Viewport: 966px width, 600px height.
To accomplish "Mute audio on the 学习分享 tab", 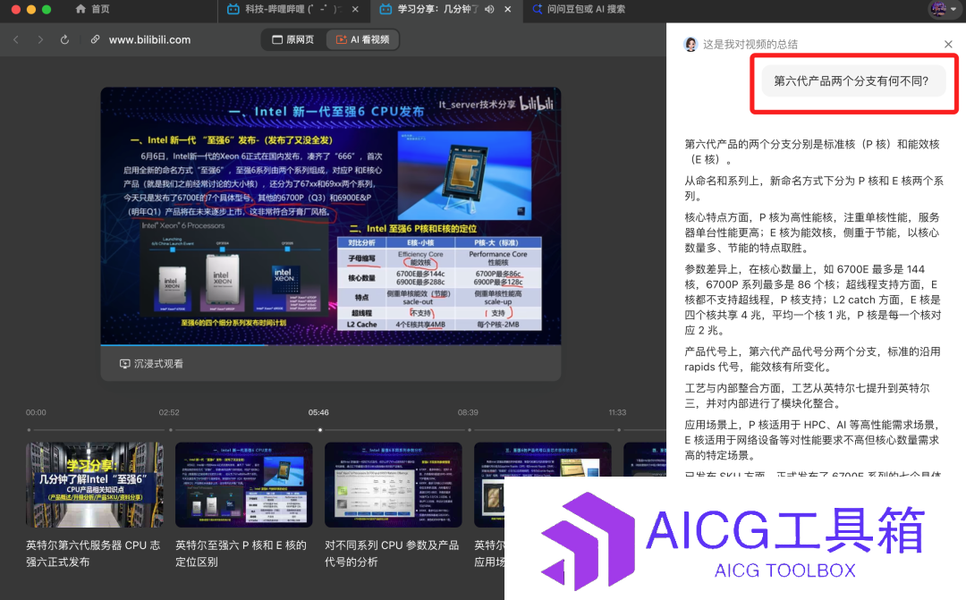I will coord(490,9).
